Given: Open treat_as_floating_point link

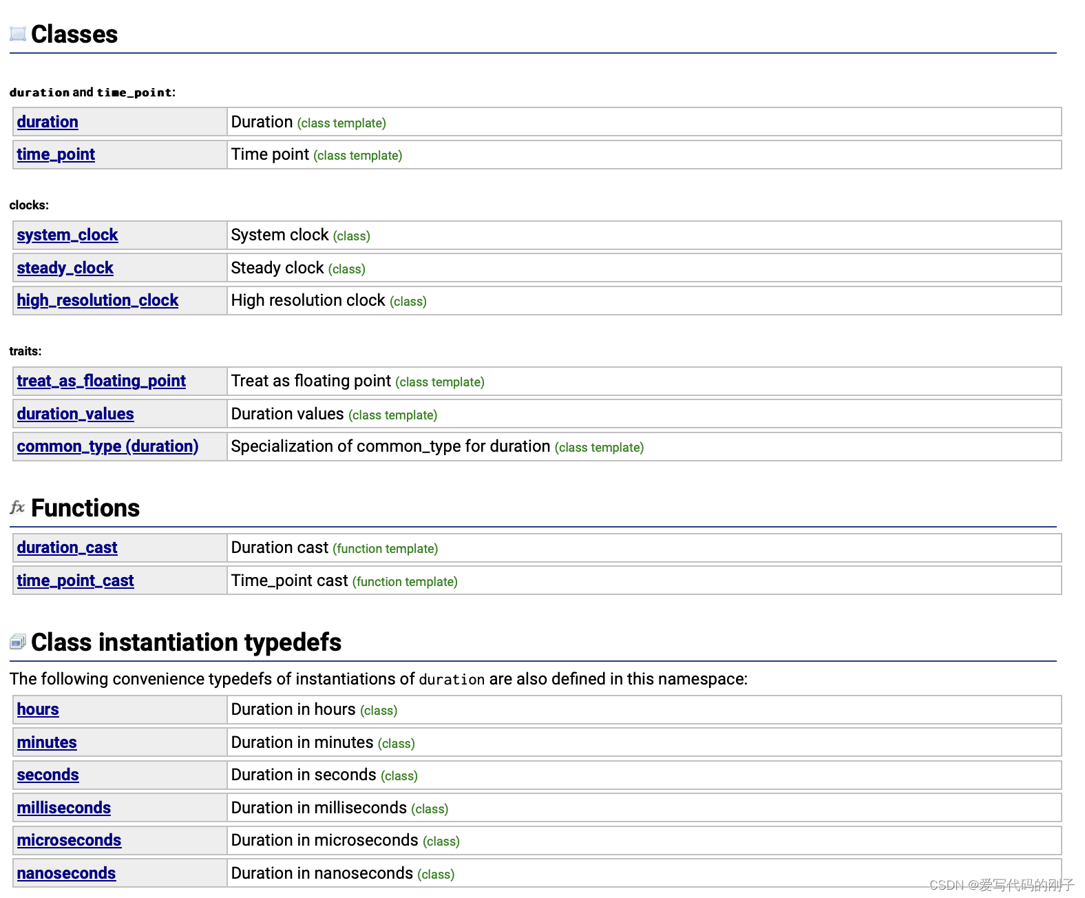Looking at the screenshot, I should click(101, 381).
